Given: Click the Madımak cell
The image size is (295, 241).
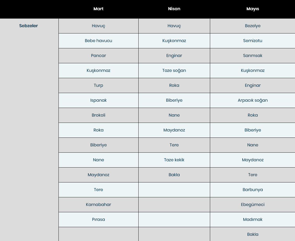Looking at the screenshot, I should pyautogui.click(x=252, y=219).
